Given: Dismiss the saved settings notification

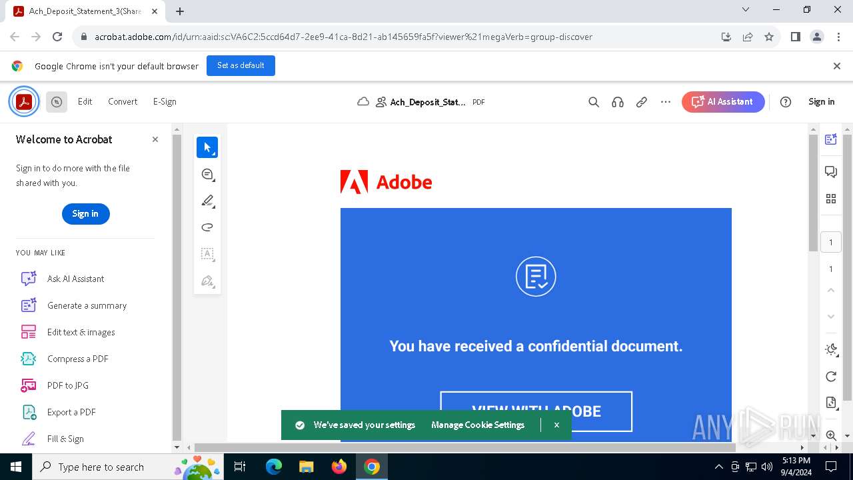Looking at the screenshot, I should tap(556, 425).
